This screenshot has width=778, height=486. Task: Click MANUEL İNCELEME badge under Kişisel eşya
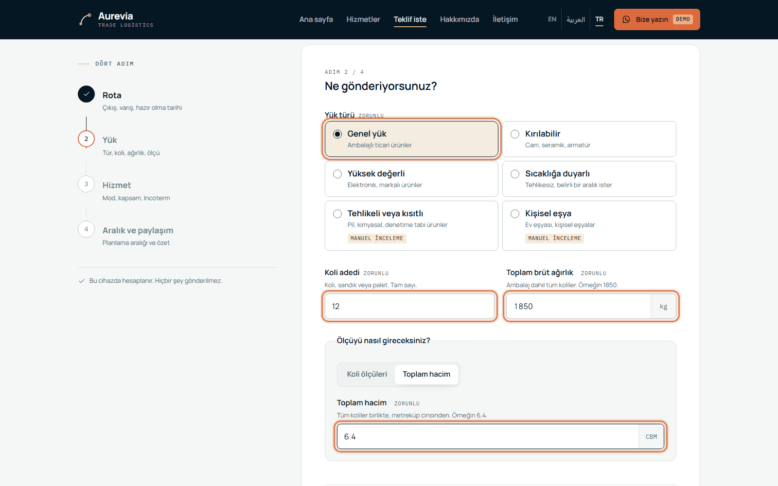[x=554, y=238]
